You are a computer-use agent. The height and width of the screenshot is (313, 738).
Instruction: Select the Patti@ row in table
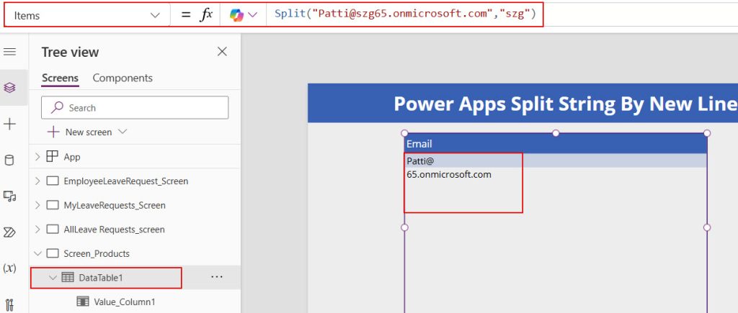[556, 160]
